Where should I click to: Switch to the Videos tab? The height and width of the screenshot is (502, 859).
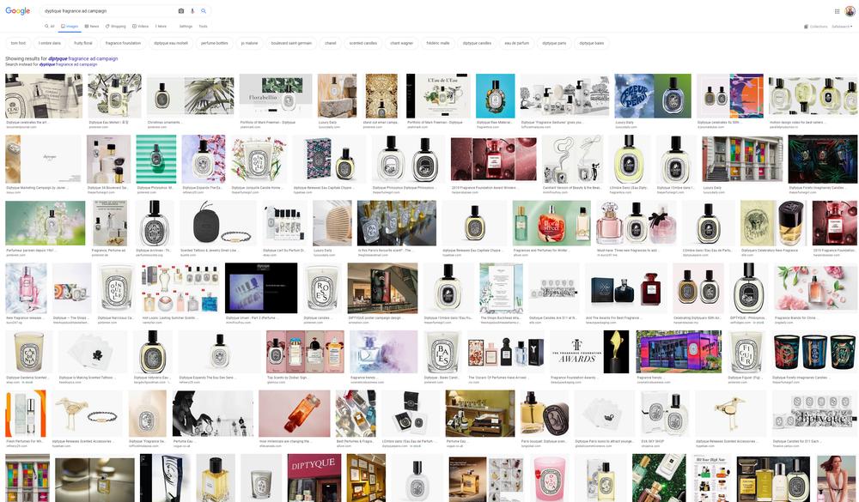(140, 27)
